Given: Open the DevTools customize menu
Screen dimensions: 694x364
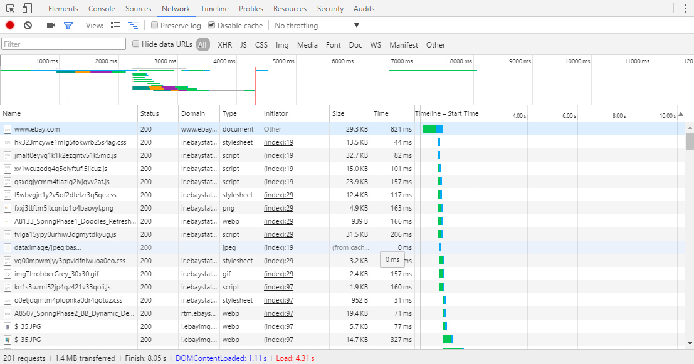Looking at the screenshot, I should pos(686,8).
